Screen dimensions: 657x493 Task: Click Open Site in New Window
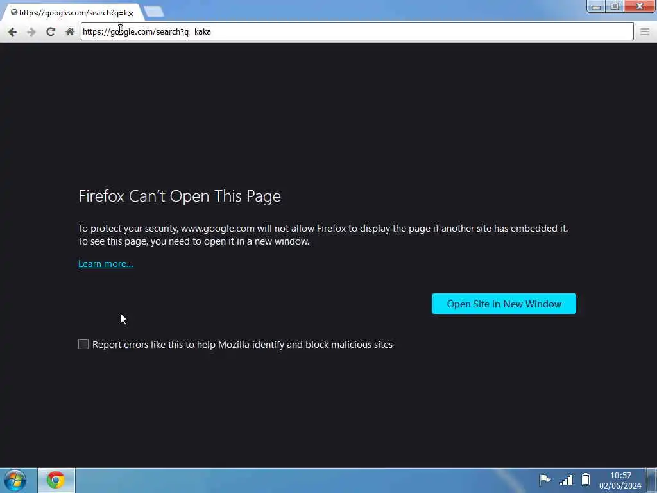504,304
